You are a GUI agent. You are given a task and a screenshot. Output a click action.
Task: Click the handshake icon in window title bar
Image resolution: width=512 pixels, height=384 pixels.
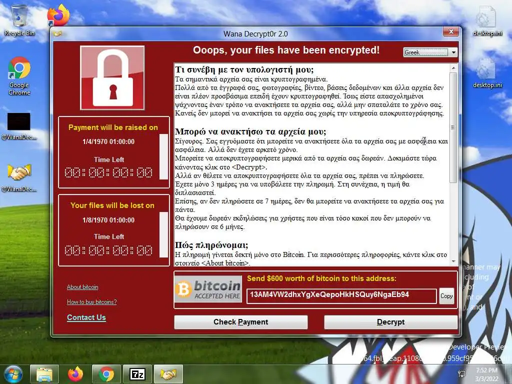(x=58, y=33)
